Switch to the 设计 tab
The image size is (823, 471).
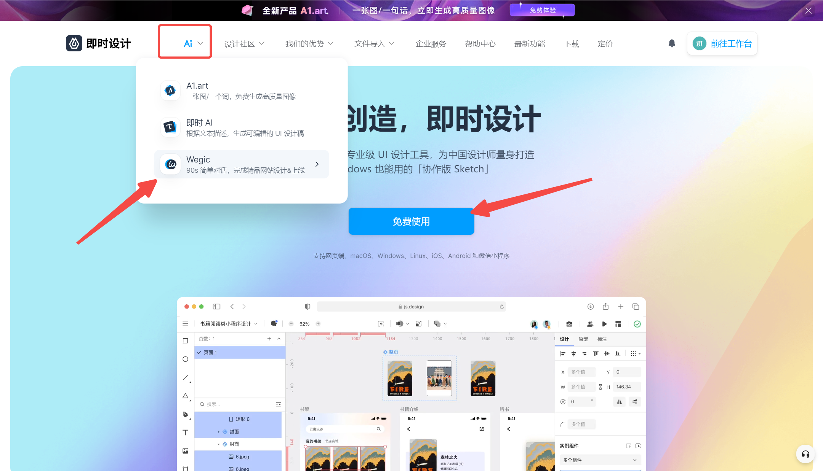tap(564, 339)
